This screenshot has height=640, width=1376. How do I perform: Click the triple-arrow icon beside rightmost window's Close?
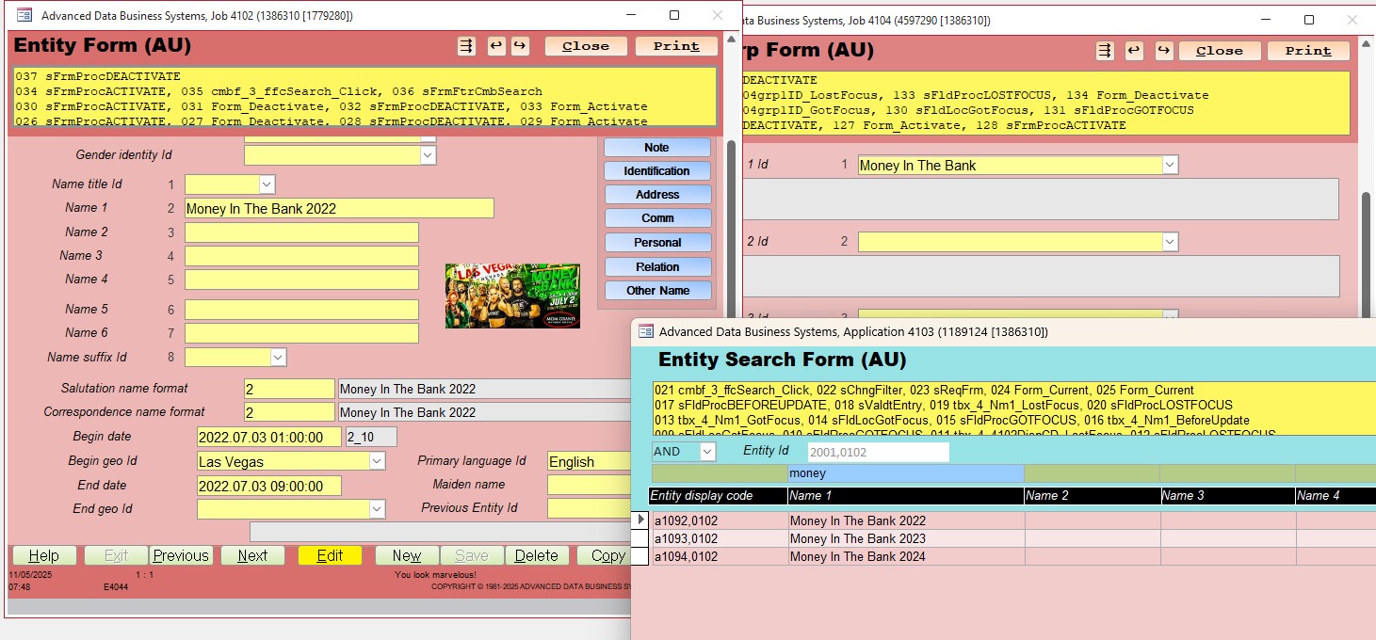coord(1106,51)
